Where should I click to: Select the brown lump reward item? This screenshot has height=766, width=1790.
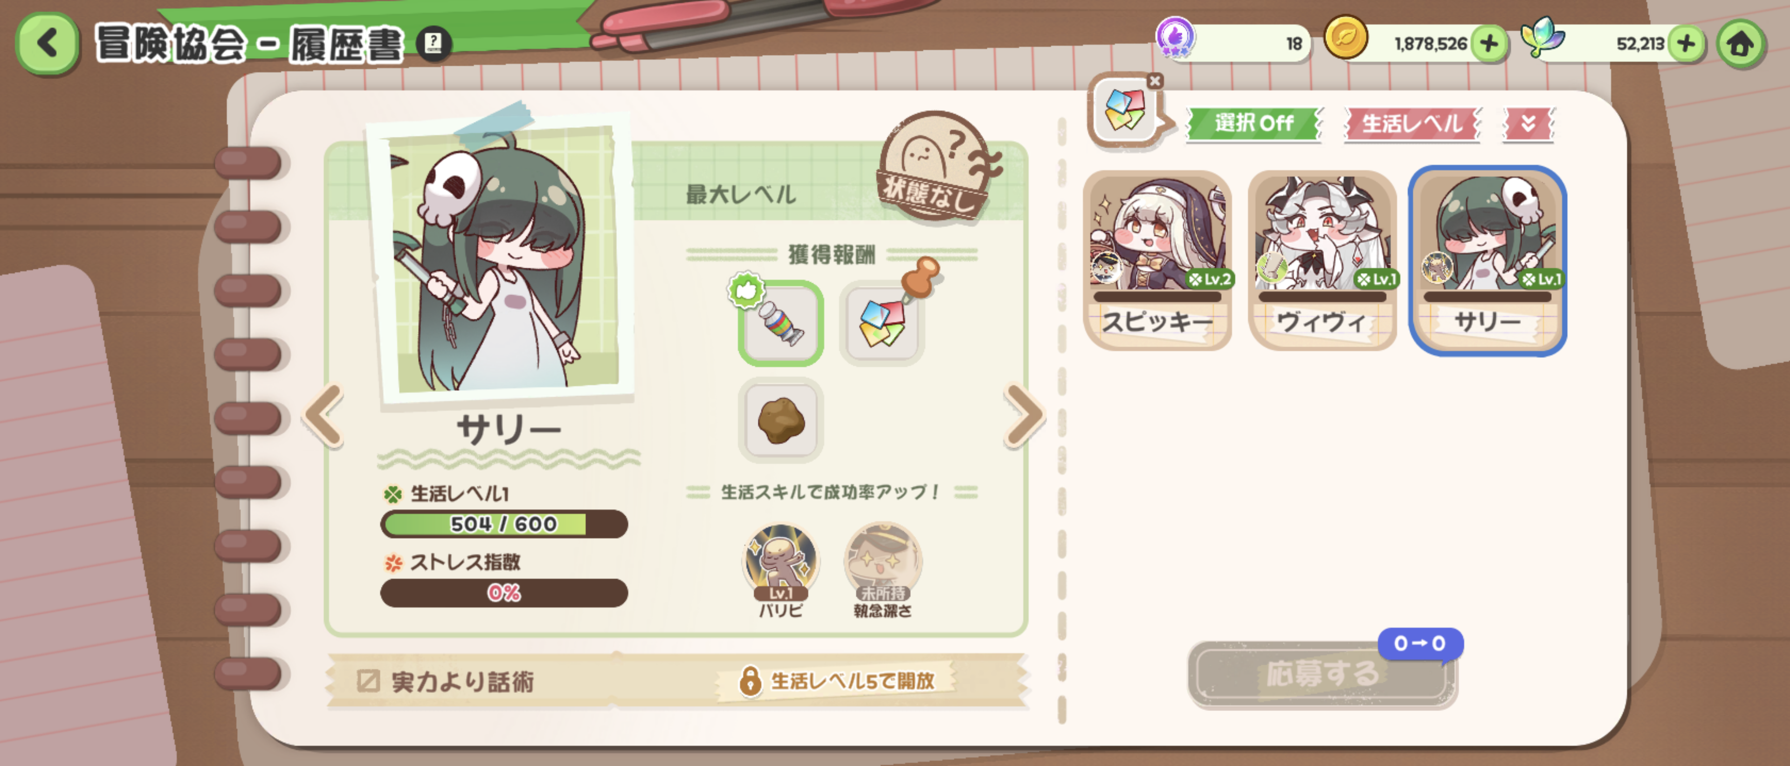[781, 420]
